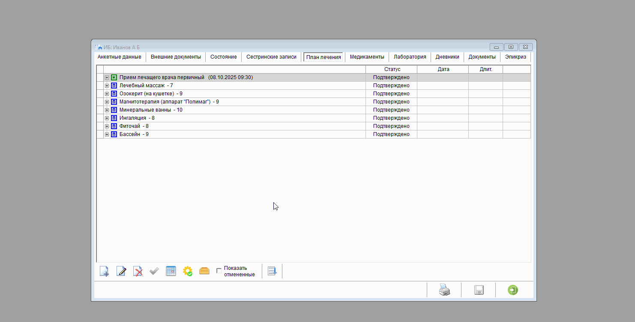This screenshot has height=322, width=635.
Task: Click the edit pencil icon
Action: [x=121, y=271]
